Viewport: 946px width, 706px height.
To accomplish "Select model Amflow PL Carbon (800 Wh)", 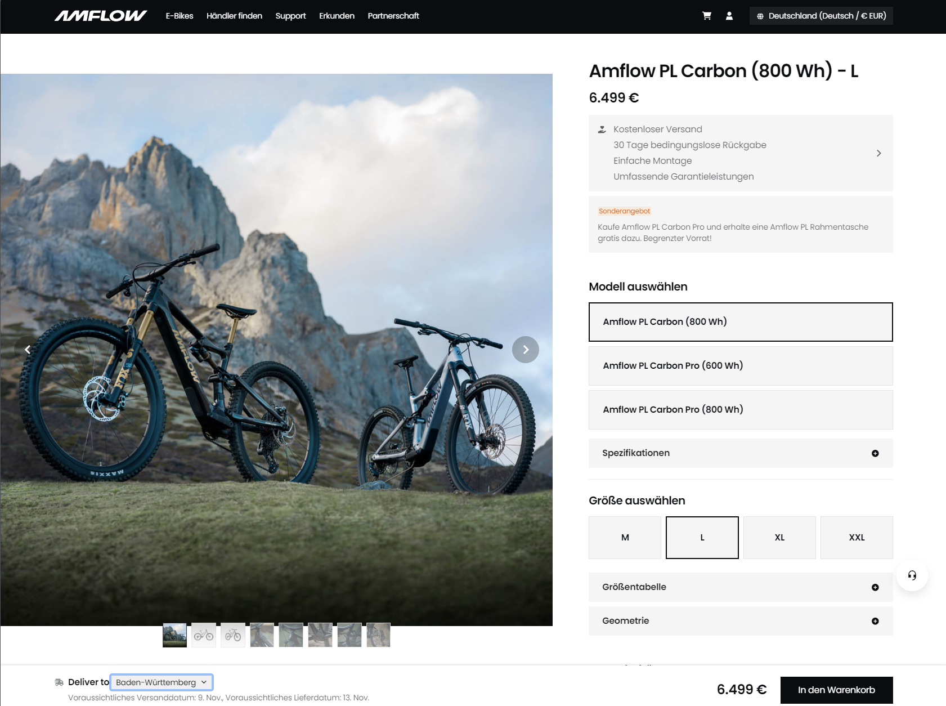I will click(741, 322).
